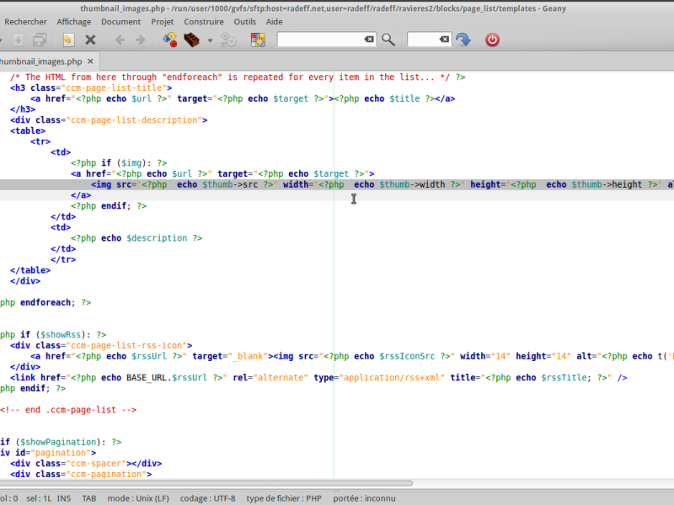Image resolution: width=674 pixels, height=505 pixels.
Task: Click the horizontal scrollbar below the editor
Action: 206,483
